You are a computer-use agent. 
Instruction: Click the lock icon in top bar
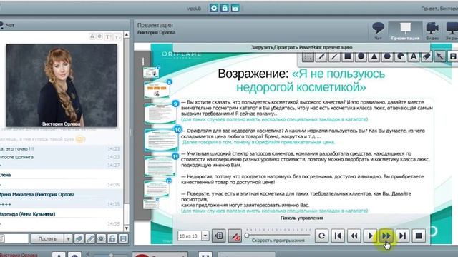point(224,8)
